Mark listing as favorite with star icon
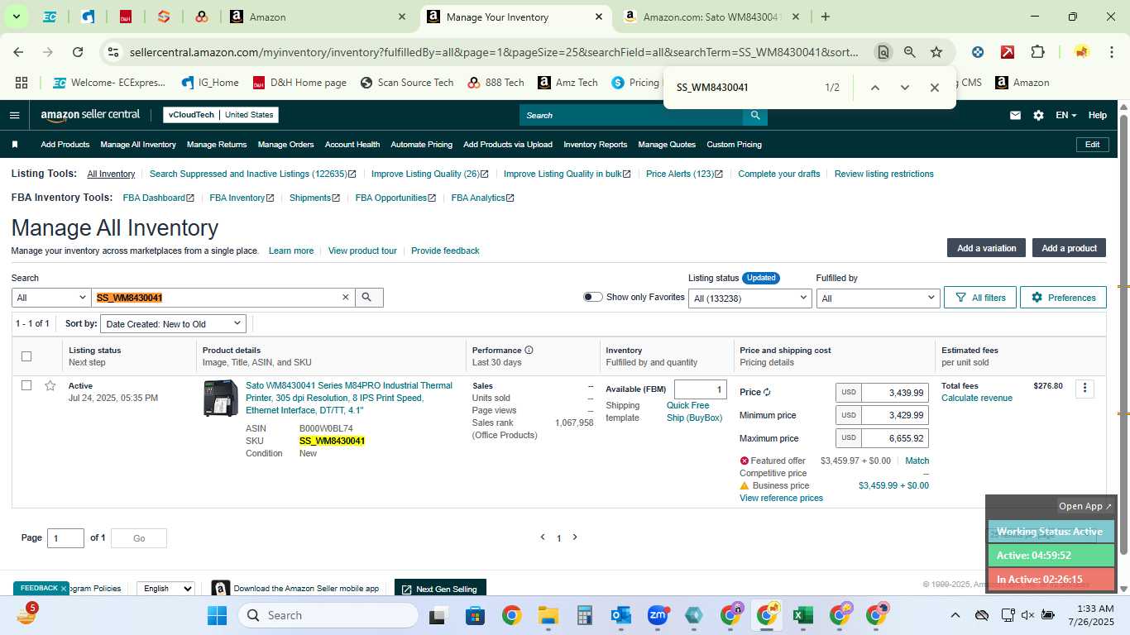 point(50,385)
